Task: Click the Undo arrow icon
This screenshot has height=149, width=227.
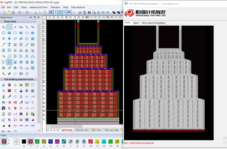Action: (x=20, y=12)
